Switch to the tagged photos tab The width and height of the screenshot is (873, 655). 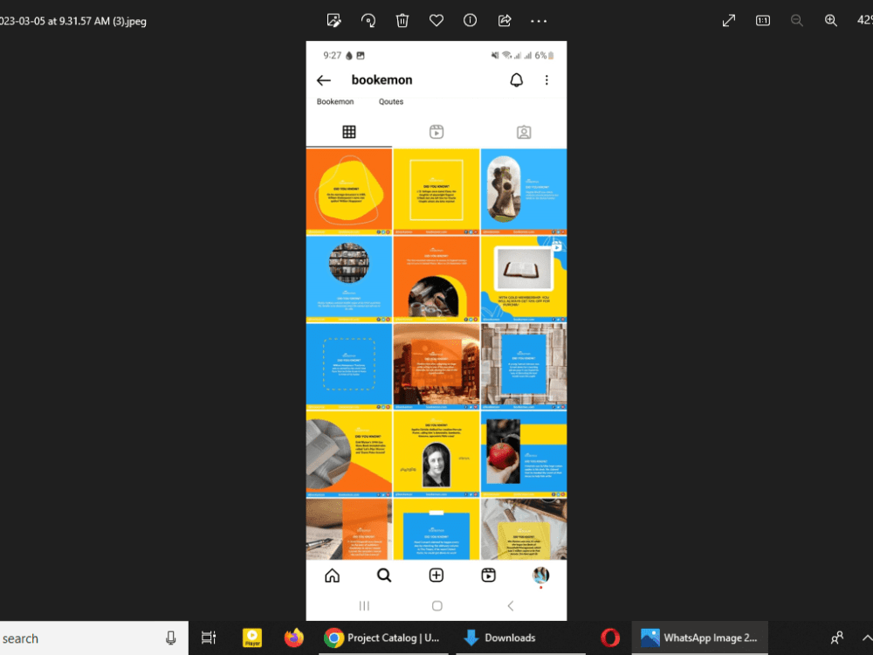tap(524, 132)
